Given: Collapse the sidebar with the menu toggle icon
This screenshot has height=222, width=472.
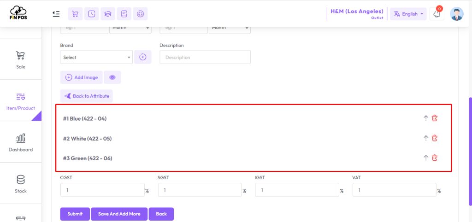Looking at the screenshot, I should (x=56, y=14).
